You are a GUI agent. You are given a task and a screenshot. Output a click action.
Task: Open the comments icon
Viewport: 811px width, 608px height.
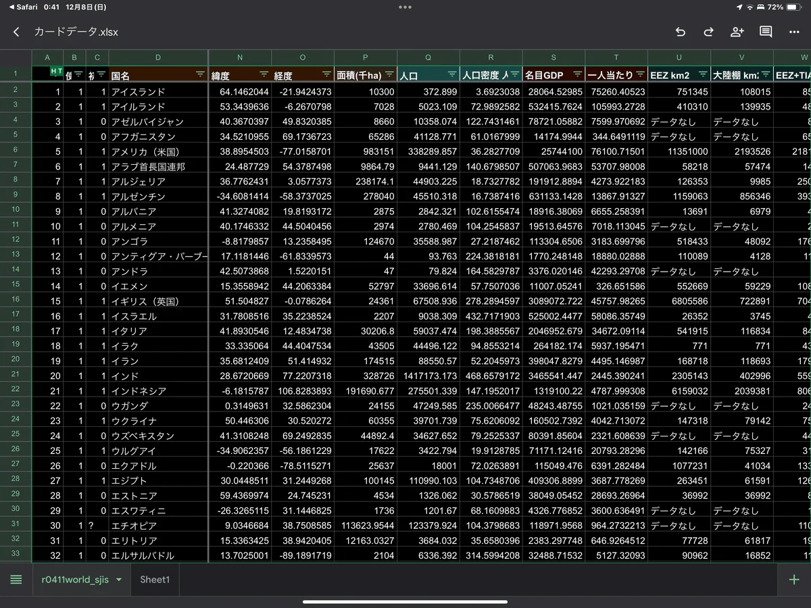click(766, 32)
